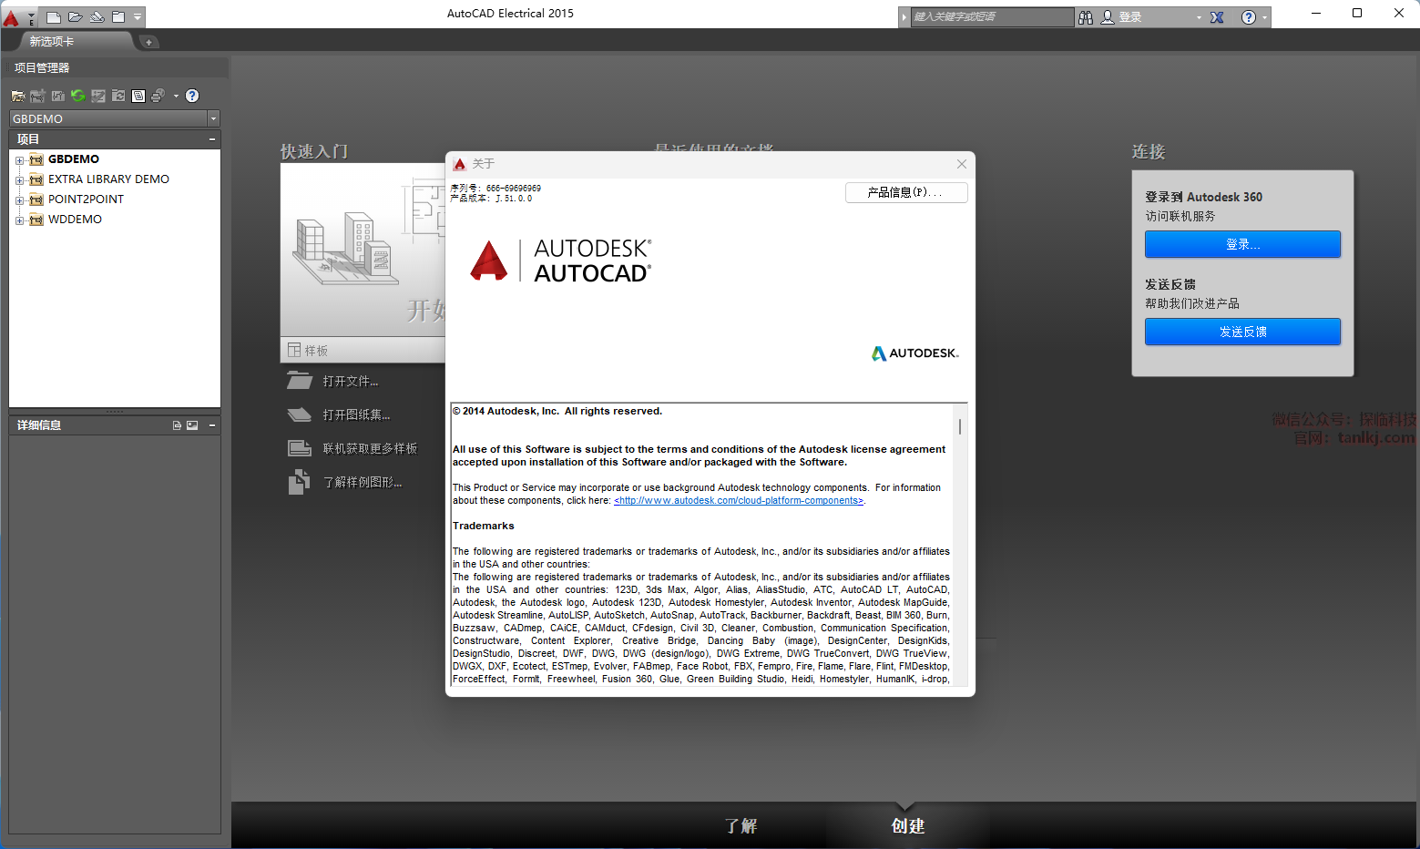
Task: Click the binoculars search icon
Action: (1086, 17)
